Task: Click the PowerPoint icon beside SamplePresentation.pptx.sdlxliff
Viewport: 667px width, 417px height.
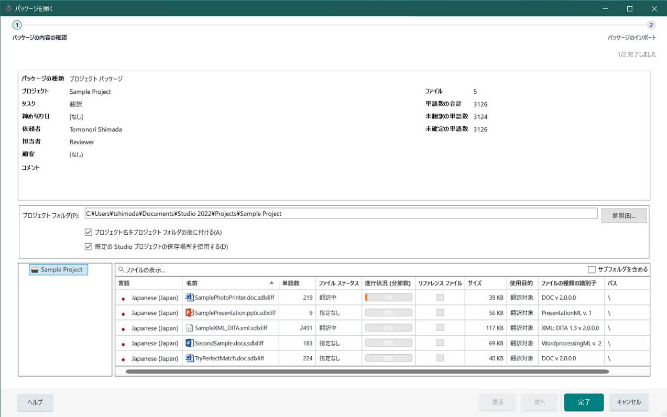Action: click(190, 313)
